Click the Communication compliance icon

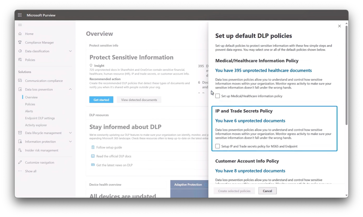(x=20, y=81)
